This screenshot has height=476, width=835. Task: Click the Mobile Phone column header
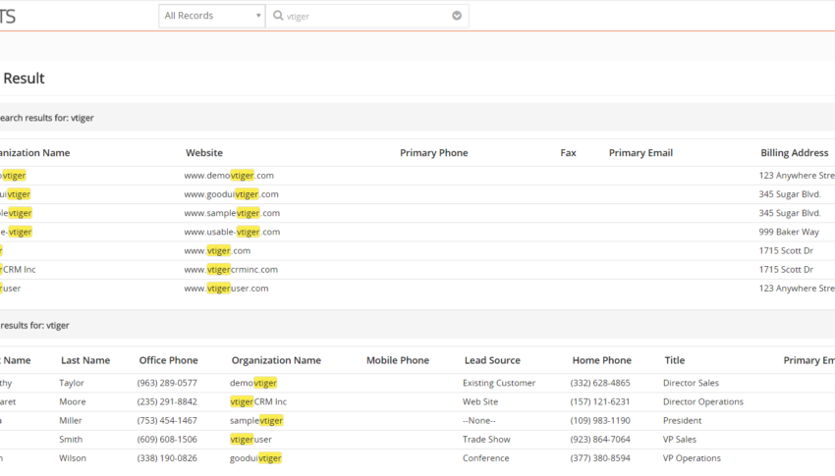pos(398,360)
